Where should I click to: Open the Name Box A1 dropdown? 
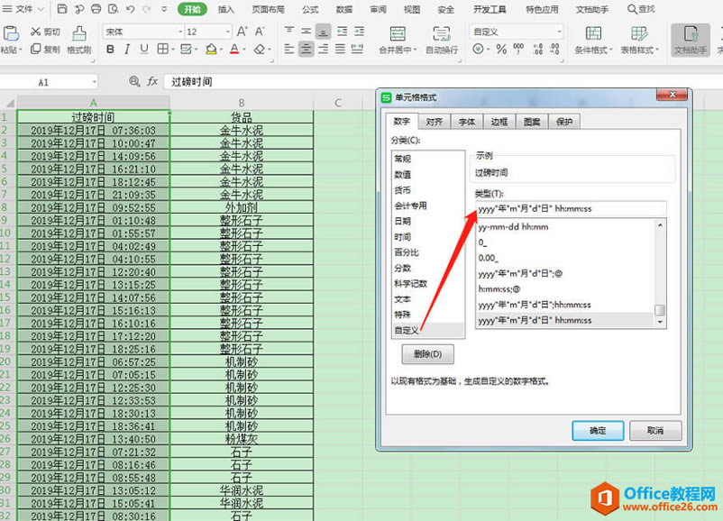(x=94, y=82)
